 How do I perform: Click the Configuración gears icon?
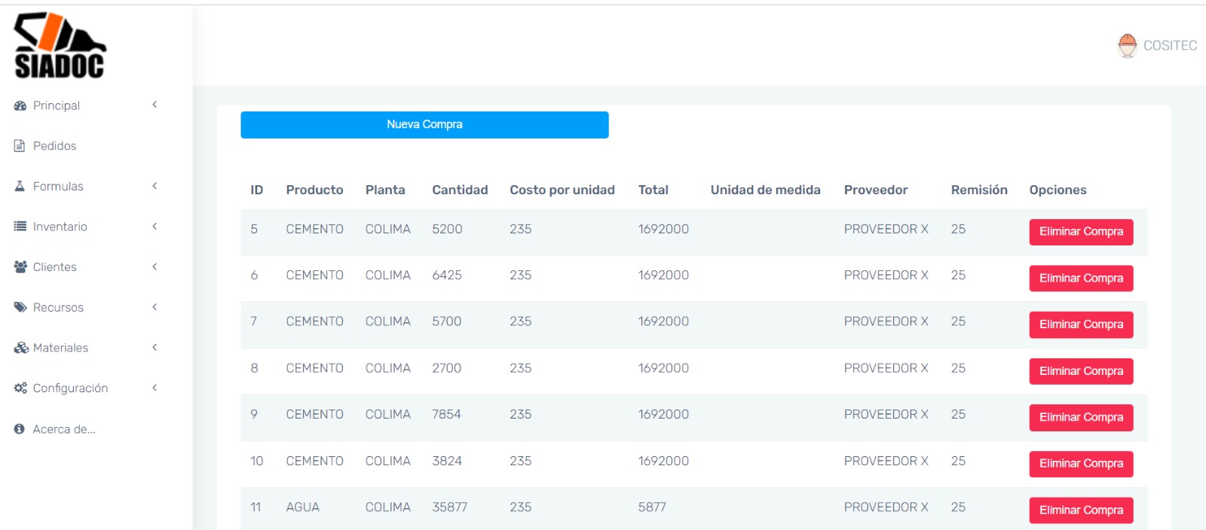[x=20, y=388]
